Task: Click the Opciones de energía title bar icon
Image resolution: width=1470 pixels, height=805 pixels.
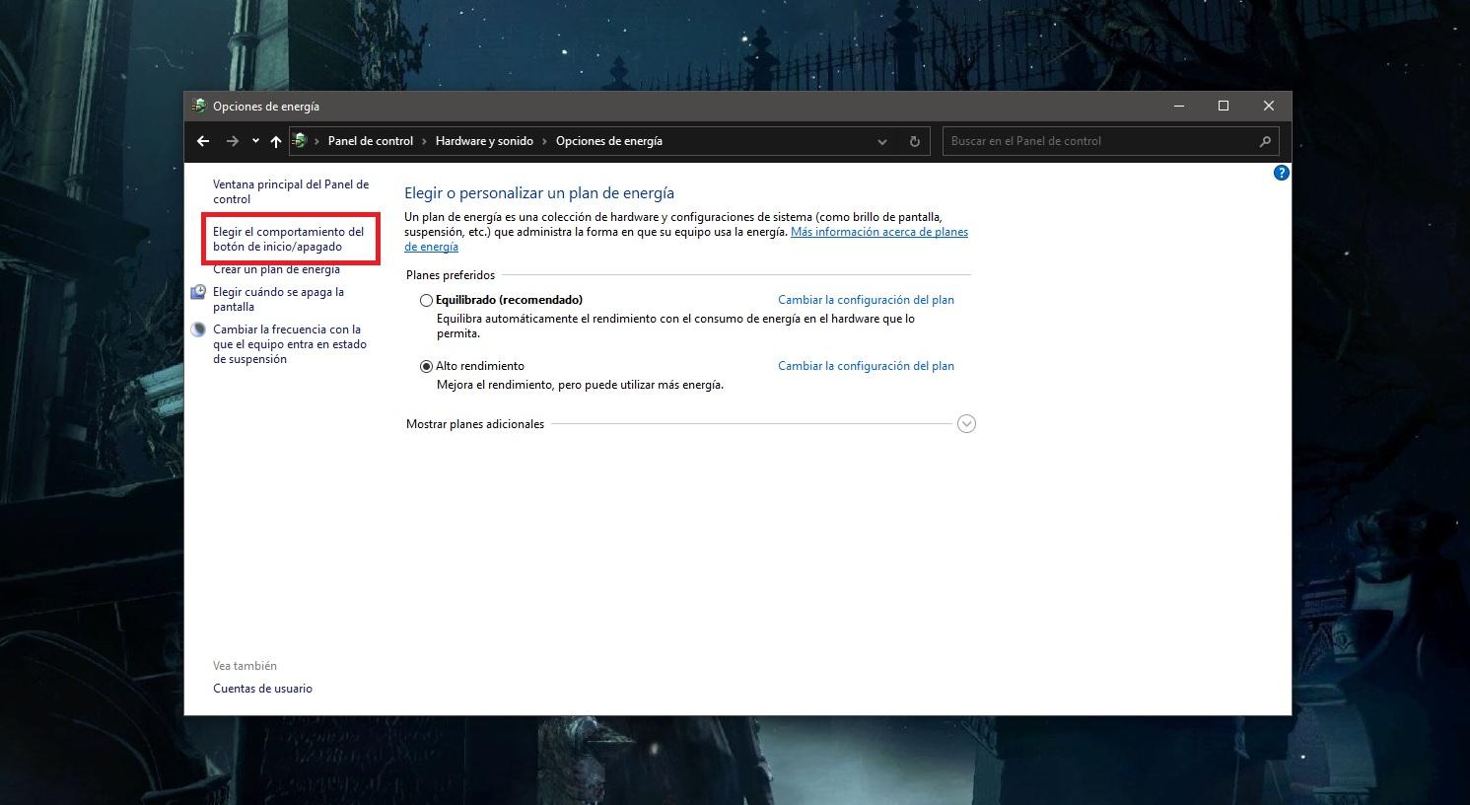Action: pos(198,106)
